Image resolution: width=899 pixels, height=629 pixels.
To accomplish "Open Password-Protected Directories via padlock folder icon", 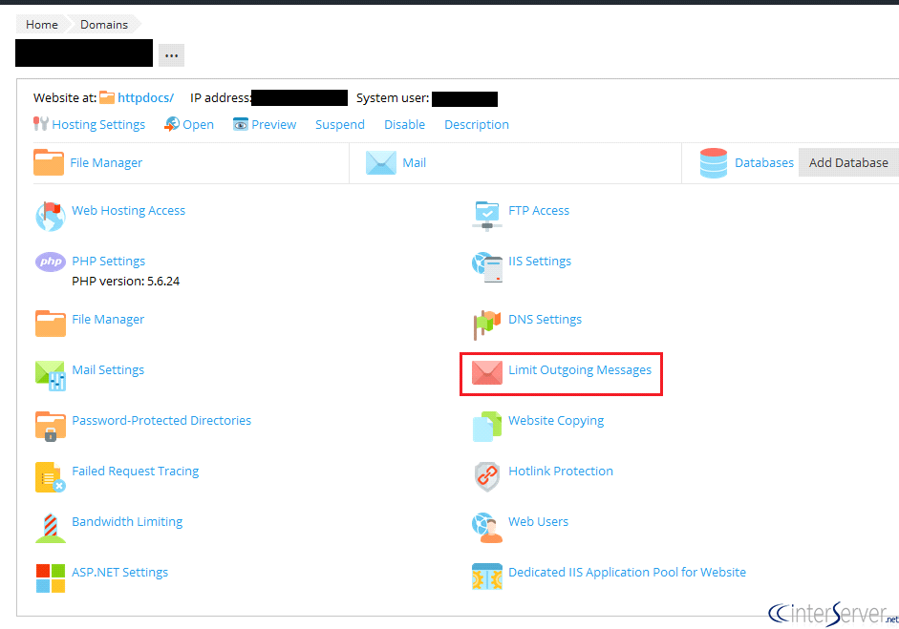I will tap(50, 426).
